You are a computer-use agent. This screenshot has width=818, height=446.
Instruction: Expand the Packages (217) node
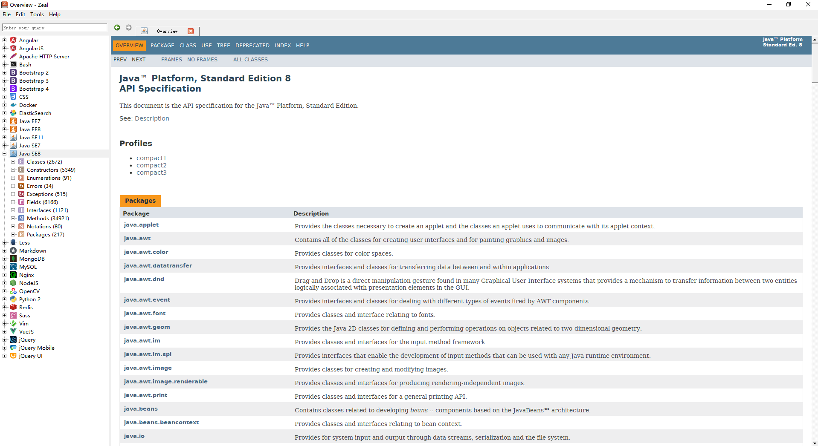tap(13, 235)
